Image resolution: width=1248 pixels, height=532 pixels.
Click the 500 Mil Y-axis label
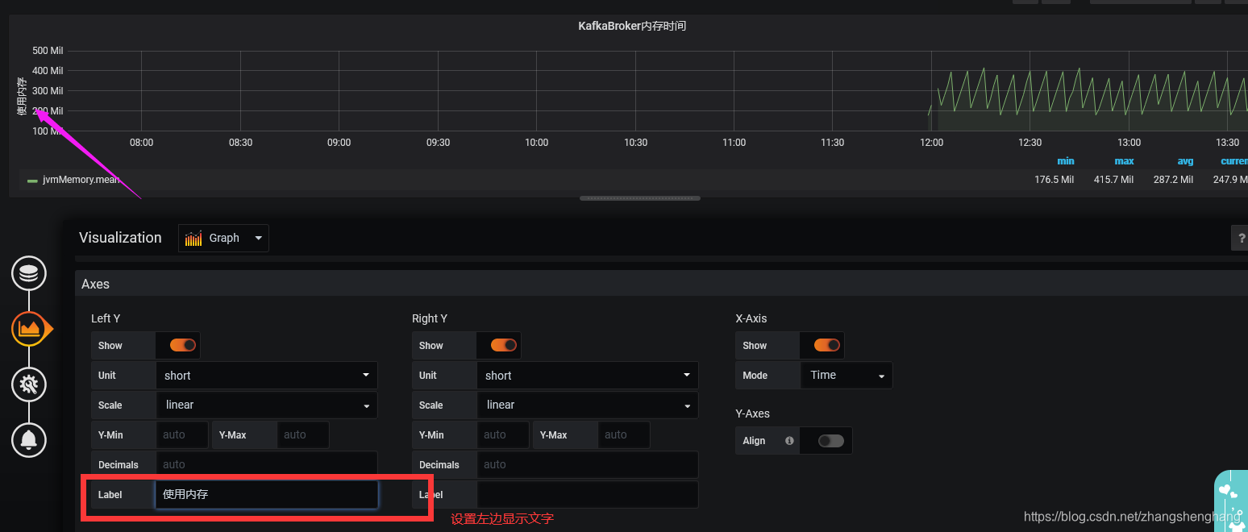coord(48,51)
